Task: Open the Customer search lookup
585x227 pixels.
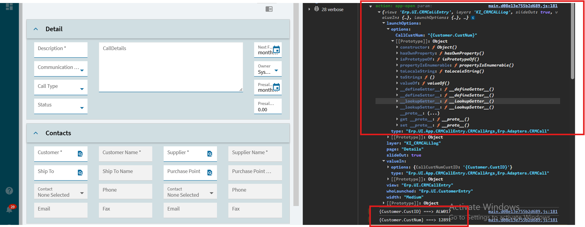Action: pyautogui.click(x=80, y=154)
